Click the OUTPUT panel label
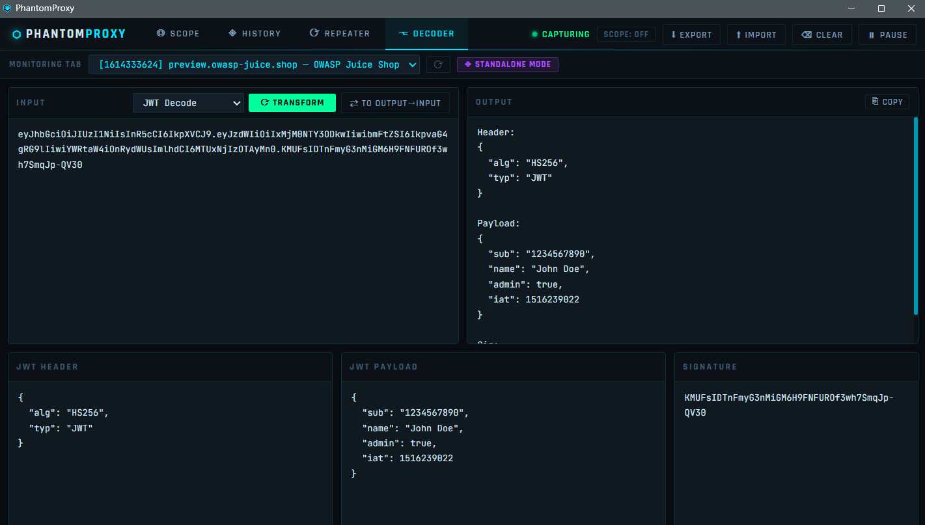Image resolution: width=925 pixels, height=525 pixels. coord(494,102)
